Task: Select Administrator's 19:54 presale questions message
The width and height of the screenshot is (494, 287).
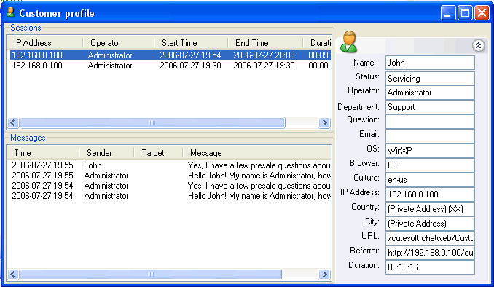Action: pos(170,186)
